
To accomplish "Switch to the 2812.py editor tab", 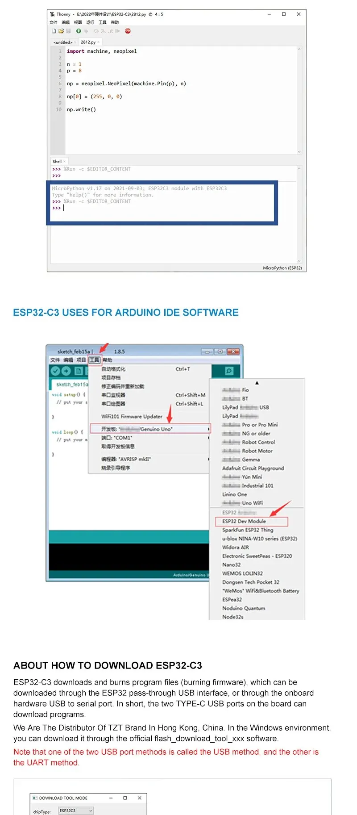I will (88, 42).
